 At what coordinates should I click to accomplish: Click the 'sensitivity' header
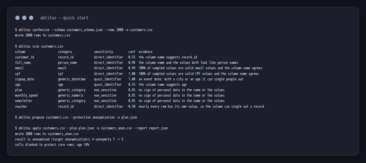tap(104, 52)
